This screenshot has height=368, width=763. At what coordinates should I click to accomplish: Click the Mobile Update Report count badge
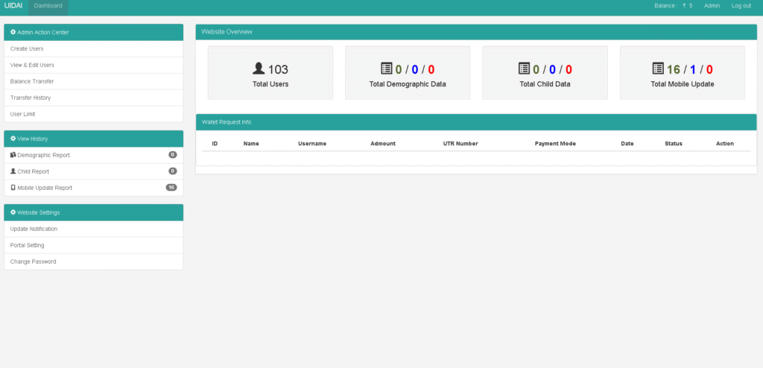click(x=171, y=188)
